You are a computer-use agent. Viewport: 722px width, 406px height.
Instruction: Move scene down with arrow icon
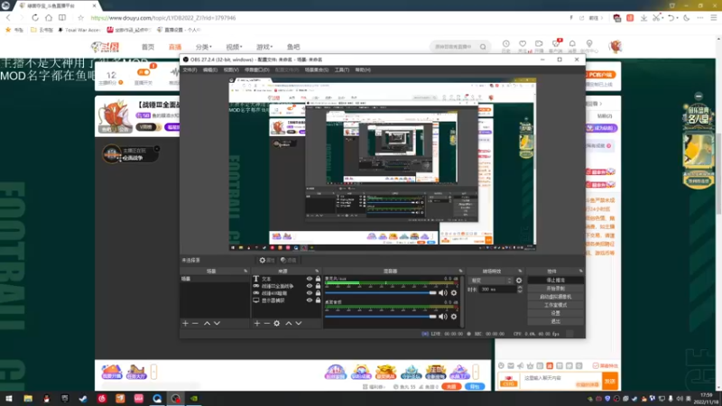click(217, 324)
